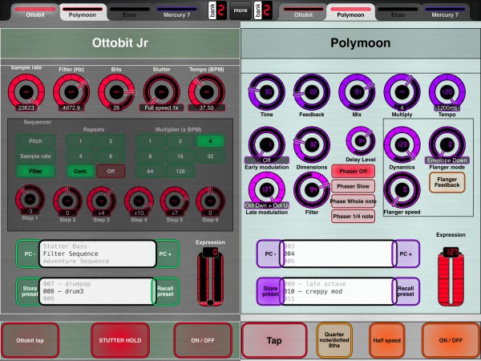
Task: Click Polymoon Expression slider
Action: (451, 277)
